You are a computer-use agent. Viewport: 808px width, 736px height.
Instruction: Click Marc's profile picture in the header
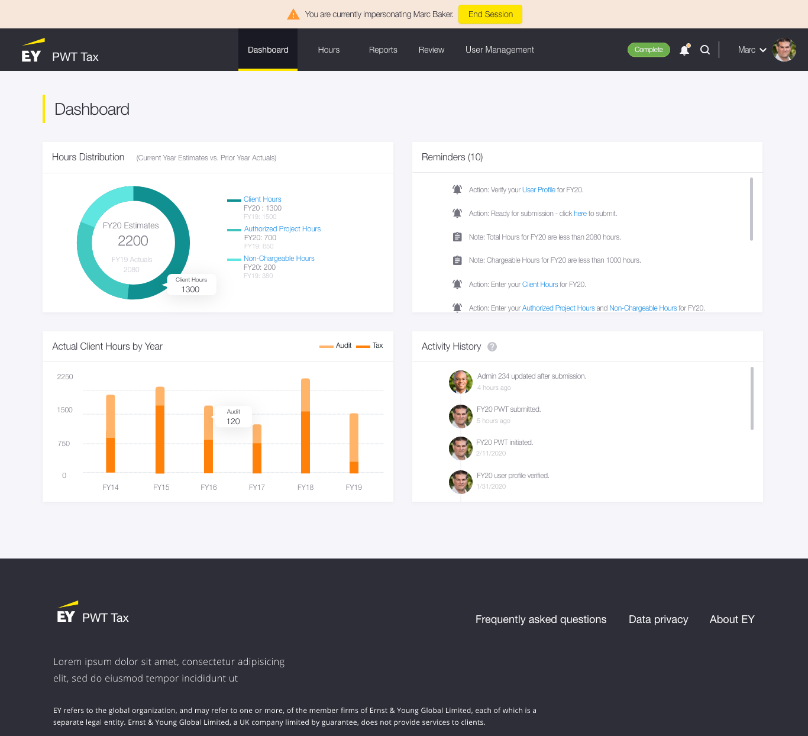[x=784, y=50]
